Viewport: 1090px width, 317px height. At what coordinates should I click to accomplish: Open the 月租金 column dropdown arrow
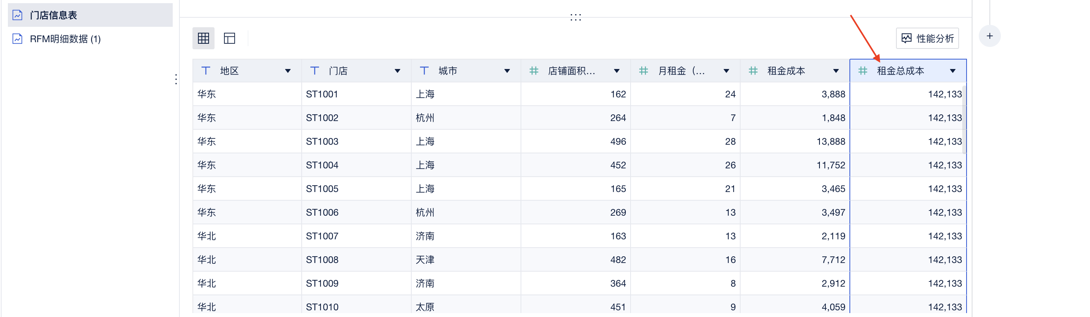pyautogui.click(x=726, y=71)
